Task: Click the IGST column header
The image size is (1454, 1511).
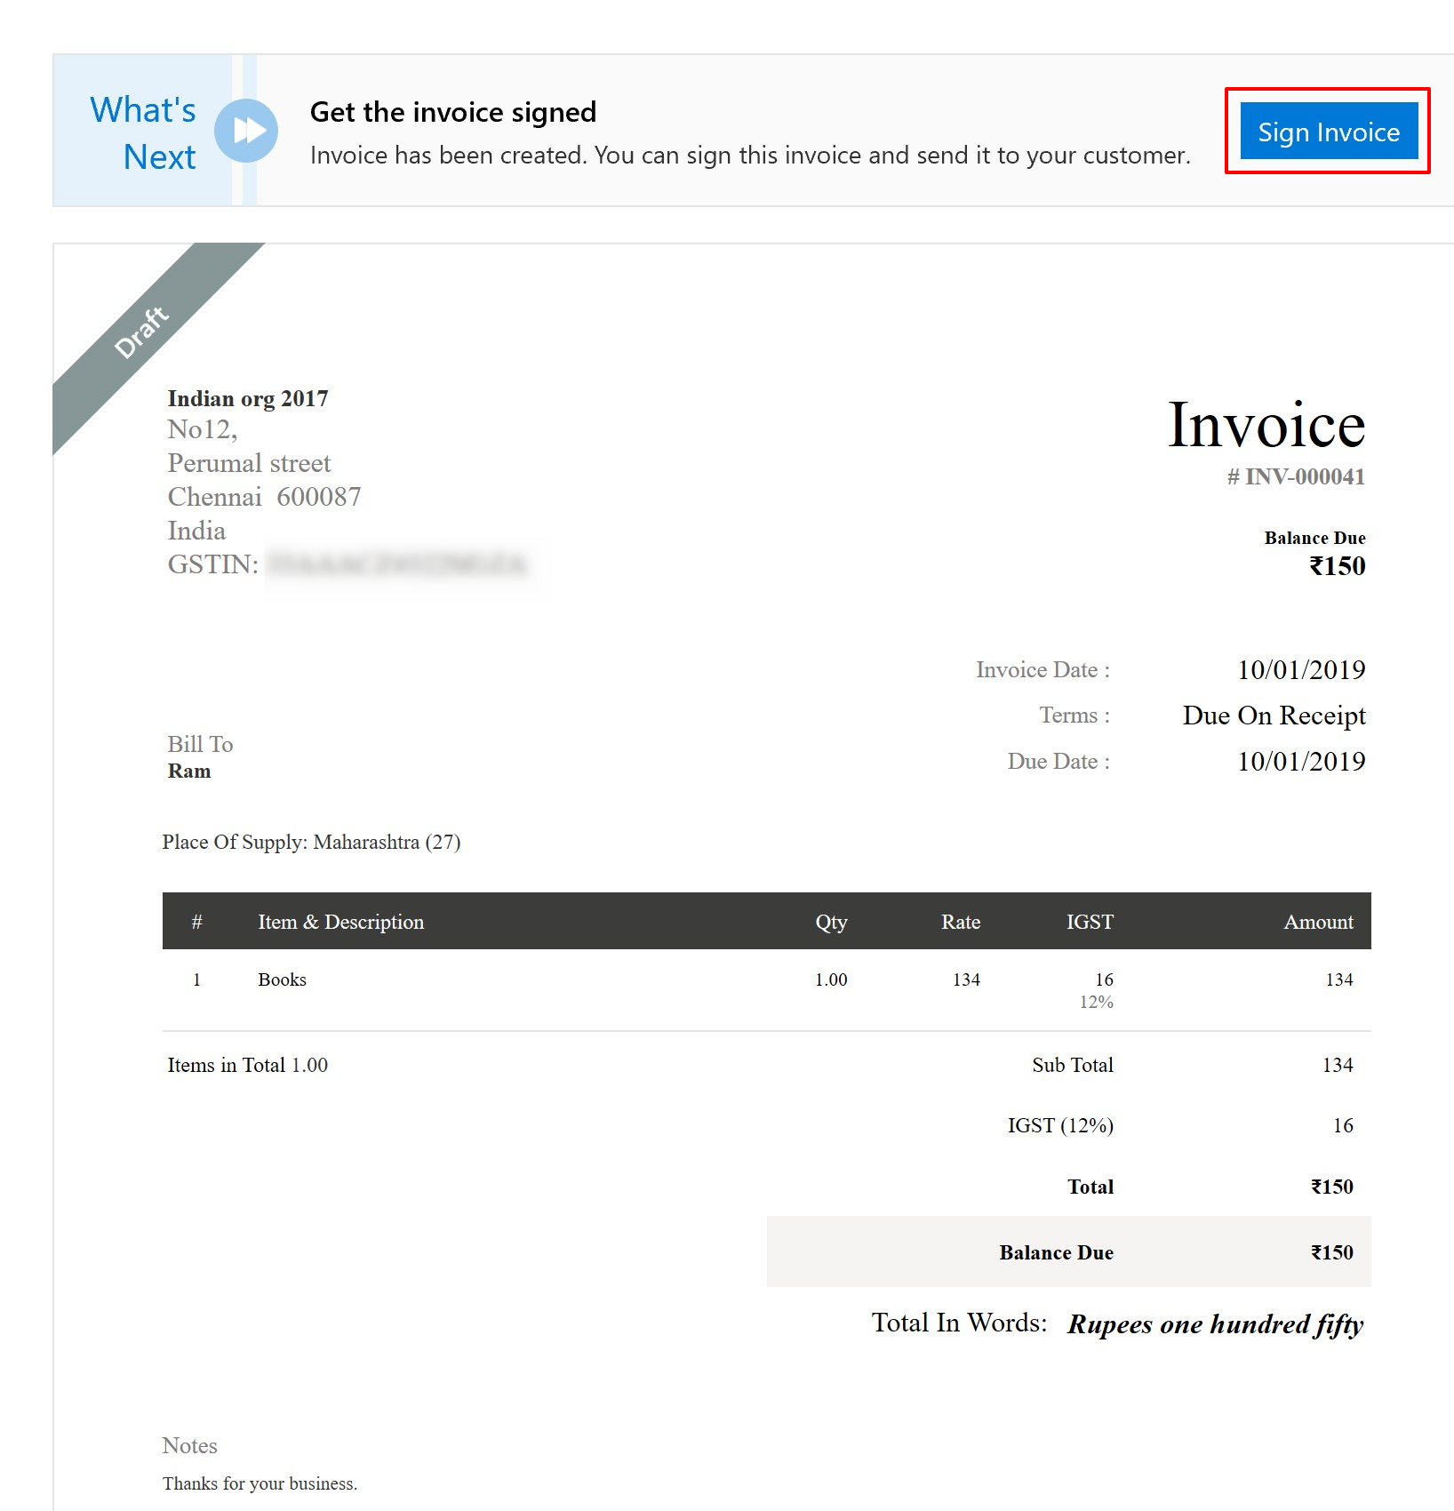Action: click(1090, 922)
